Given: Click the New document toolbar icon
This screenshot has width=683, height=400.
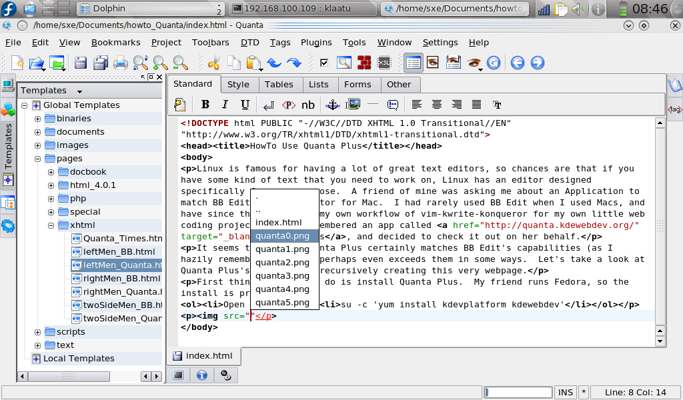Looking at the screenshot, I should [x=17, y=63].
